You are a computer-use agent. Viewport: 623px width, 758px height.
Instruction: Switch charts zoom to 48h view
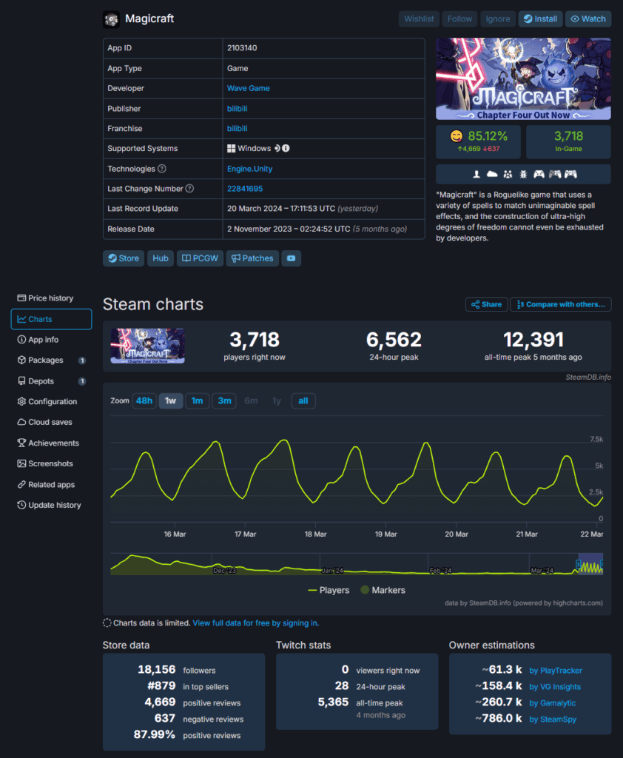(x=144, y=400)
